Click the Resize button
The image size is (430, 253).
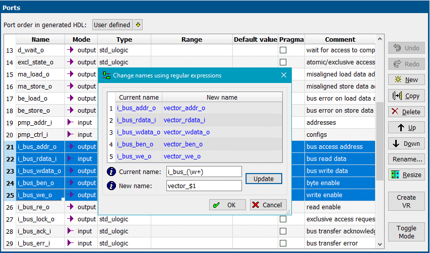406,175
